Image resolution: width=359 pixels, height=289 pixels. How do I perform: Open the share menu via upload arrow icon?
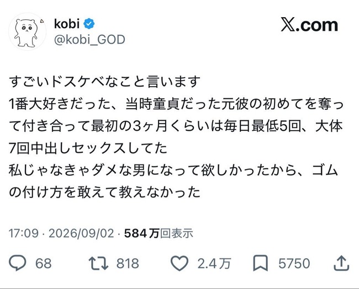[x=341, y=263]
